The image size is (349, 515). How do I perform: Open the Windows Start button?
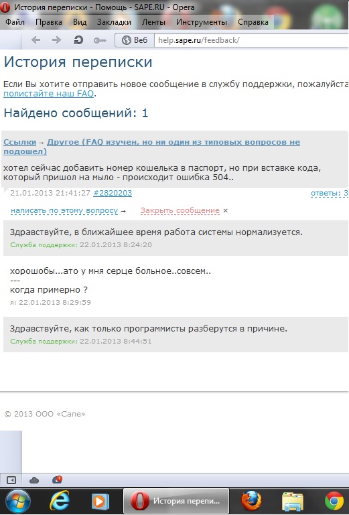17,501
